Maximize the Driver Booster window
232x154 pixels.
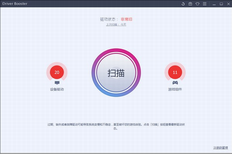221,4
